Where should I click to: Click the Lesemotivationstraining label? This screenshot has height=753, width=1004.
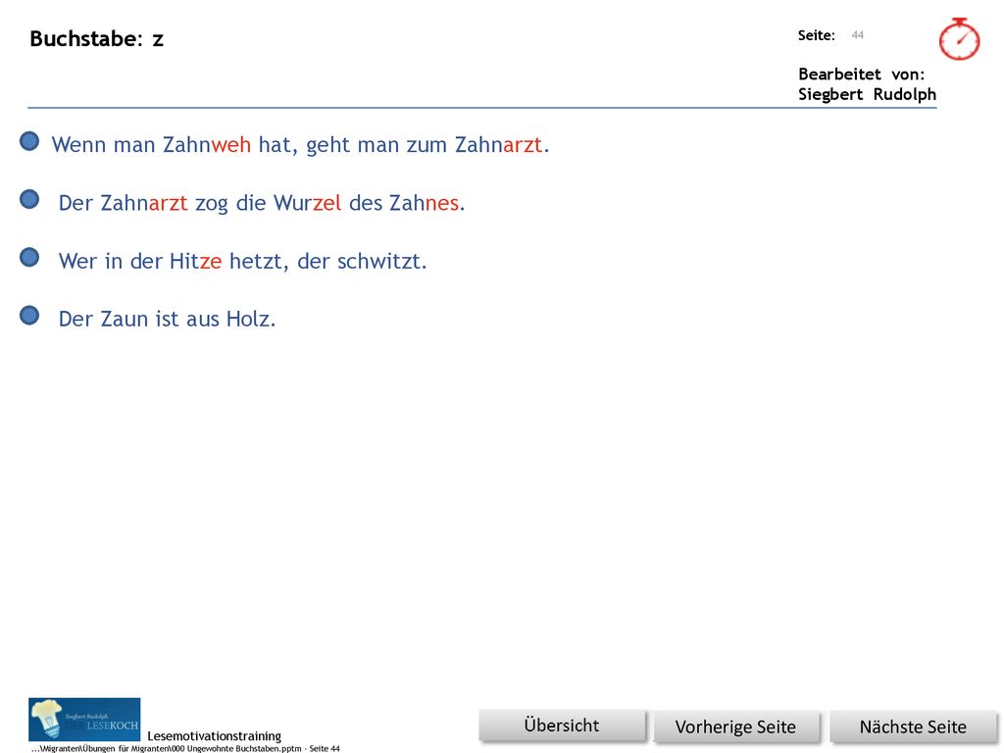pos(214,735)
